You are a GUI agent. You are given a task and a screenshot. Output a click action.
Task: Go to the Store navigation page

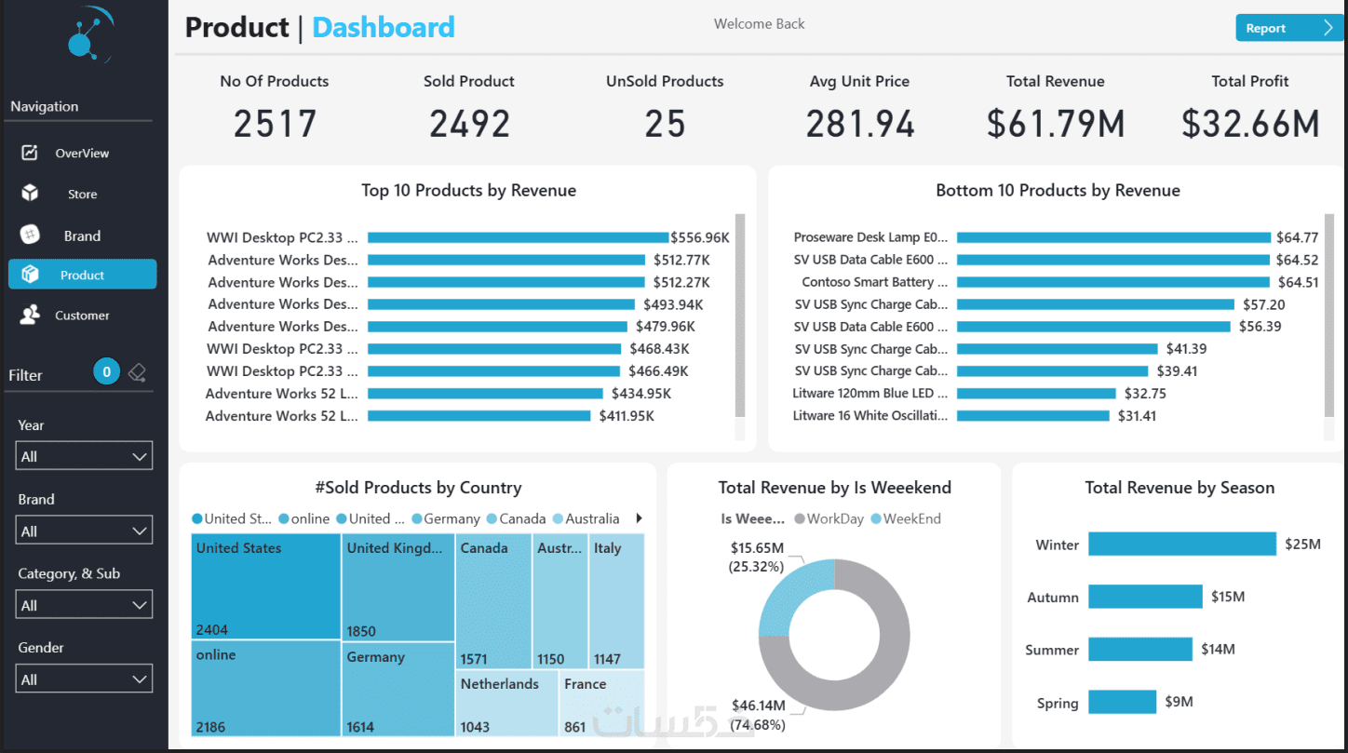click(82, 195)
